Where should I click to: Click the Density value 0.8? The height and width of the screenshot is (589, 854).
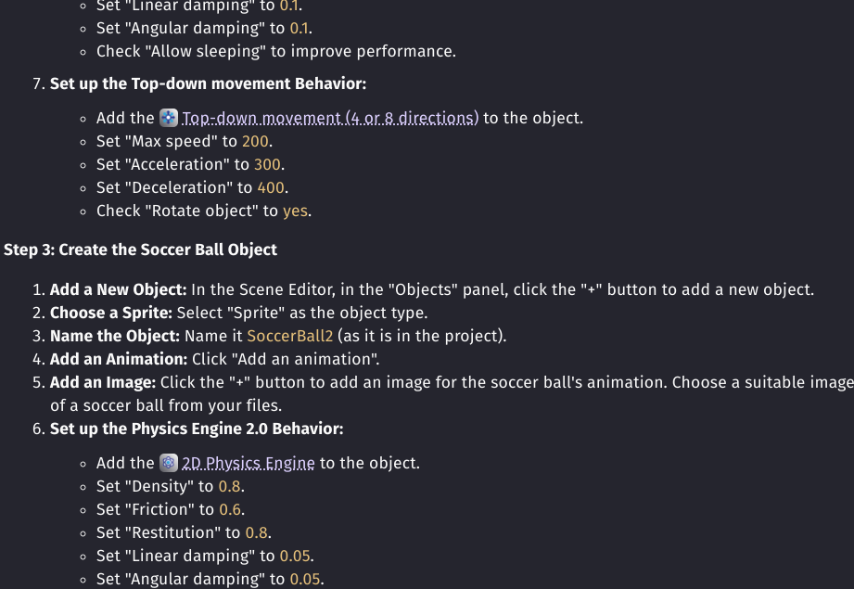coord(229,486)
